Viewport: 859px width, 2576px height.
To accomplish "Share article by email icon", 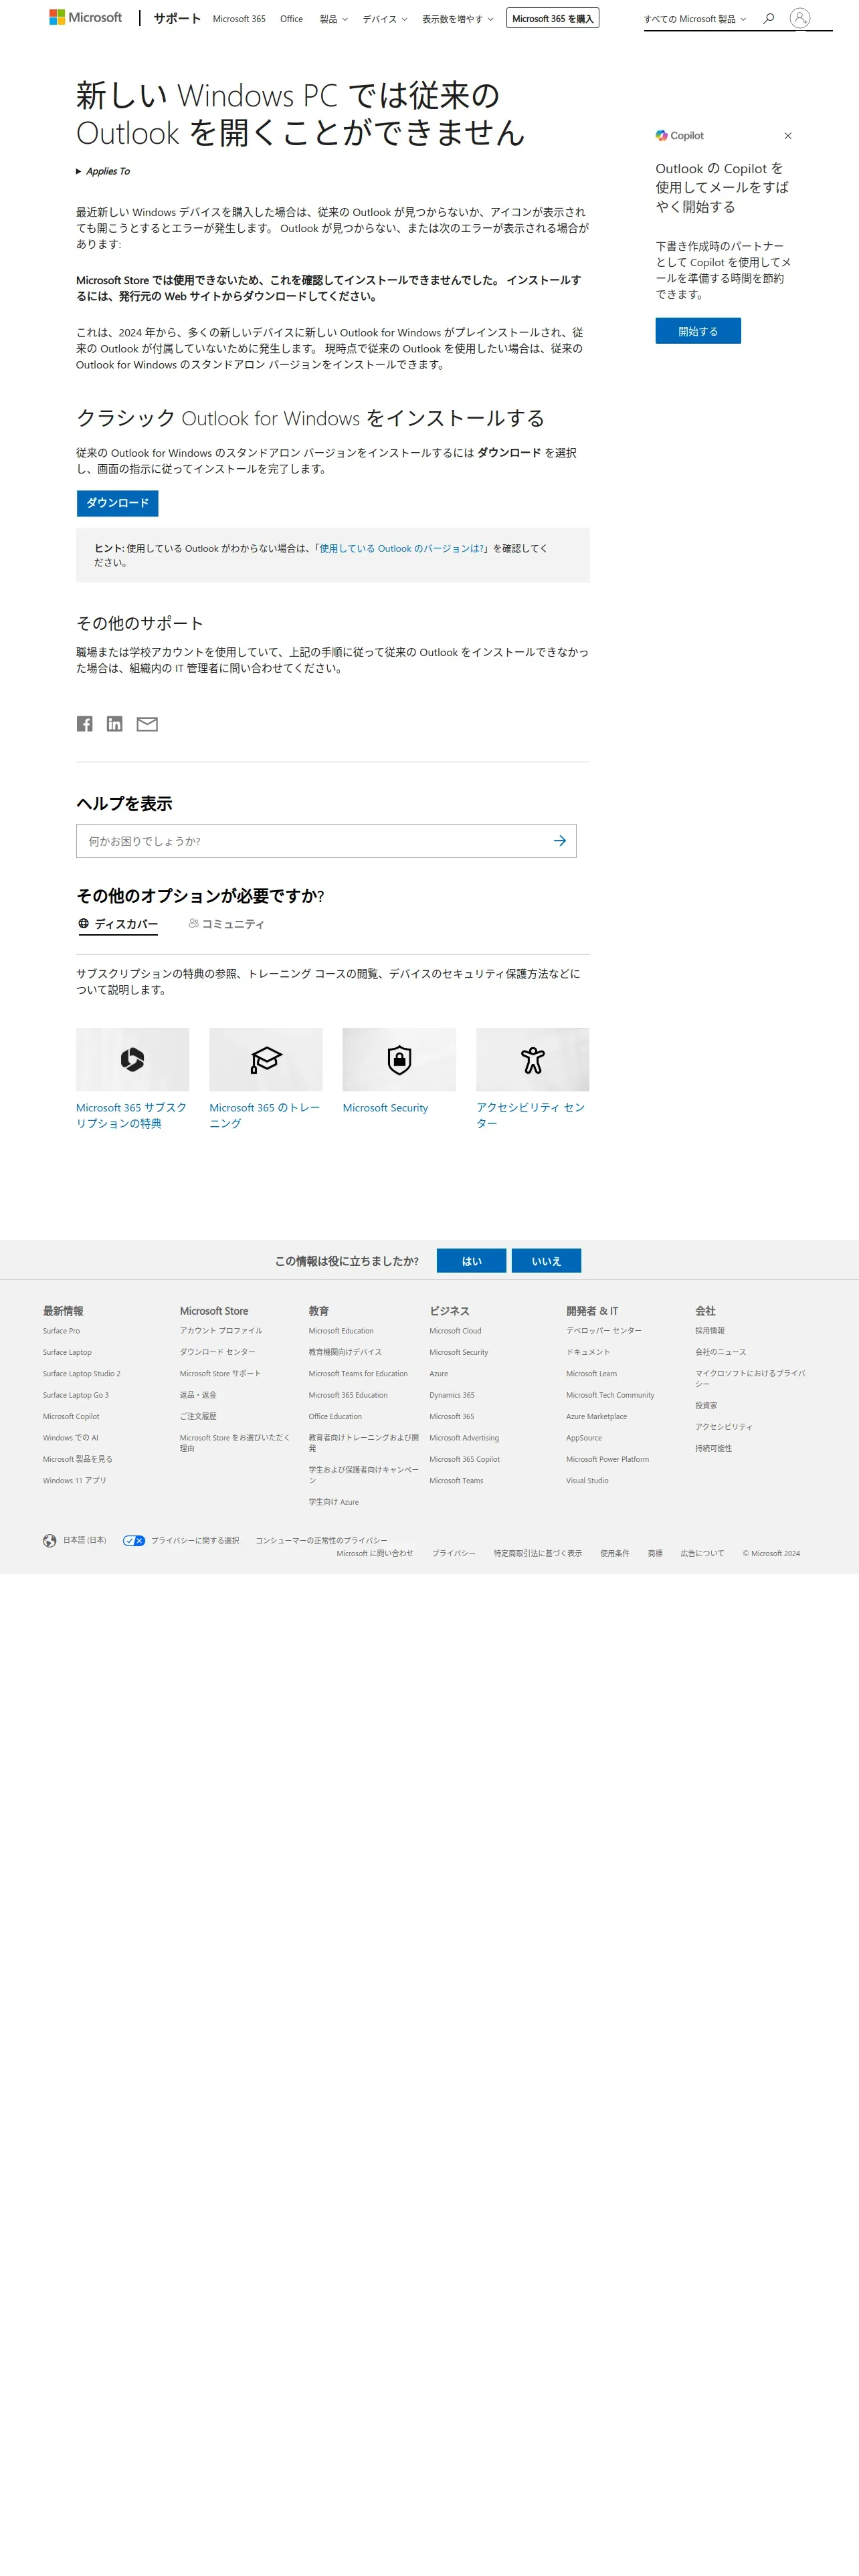I will (x=147, y=724).
